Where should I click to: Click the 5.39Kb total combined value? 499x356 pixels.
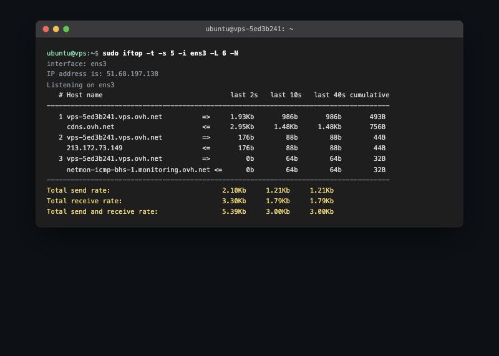234,211
